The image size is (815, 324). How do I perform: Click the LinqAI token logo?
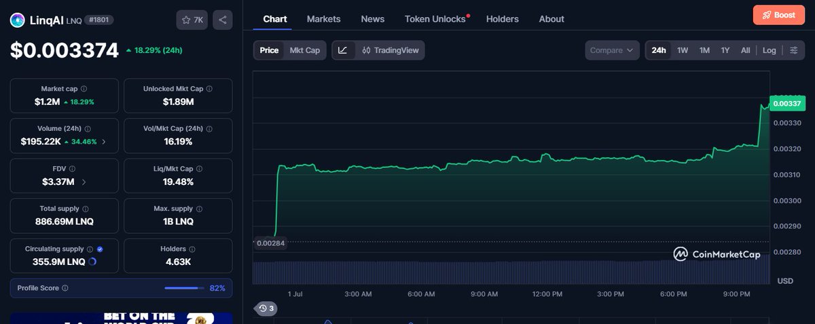[17, 20]
